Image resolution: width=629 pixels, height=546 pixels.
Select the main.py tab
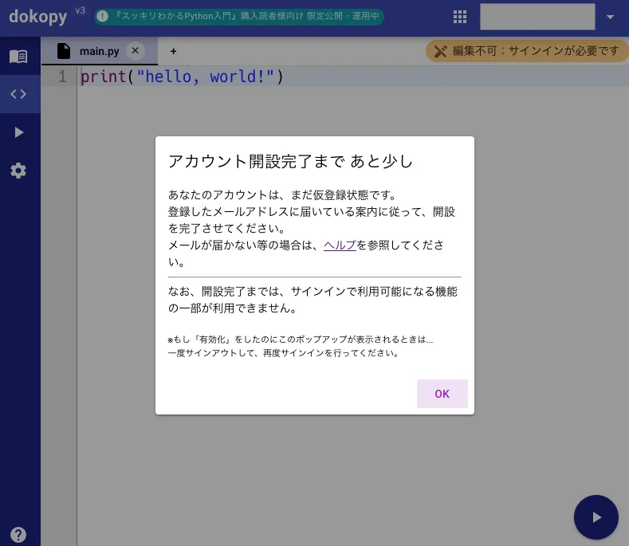point(100,51)
